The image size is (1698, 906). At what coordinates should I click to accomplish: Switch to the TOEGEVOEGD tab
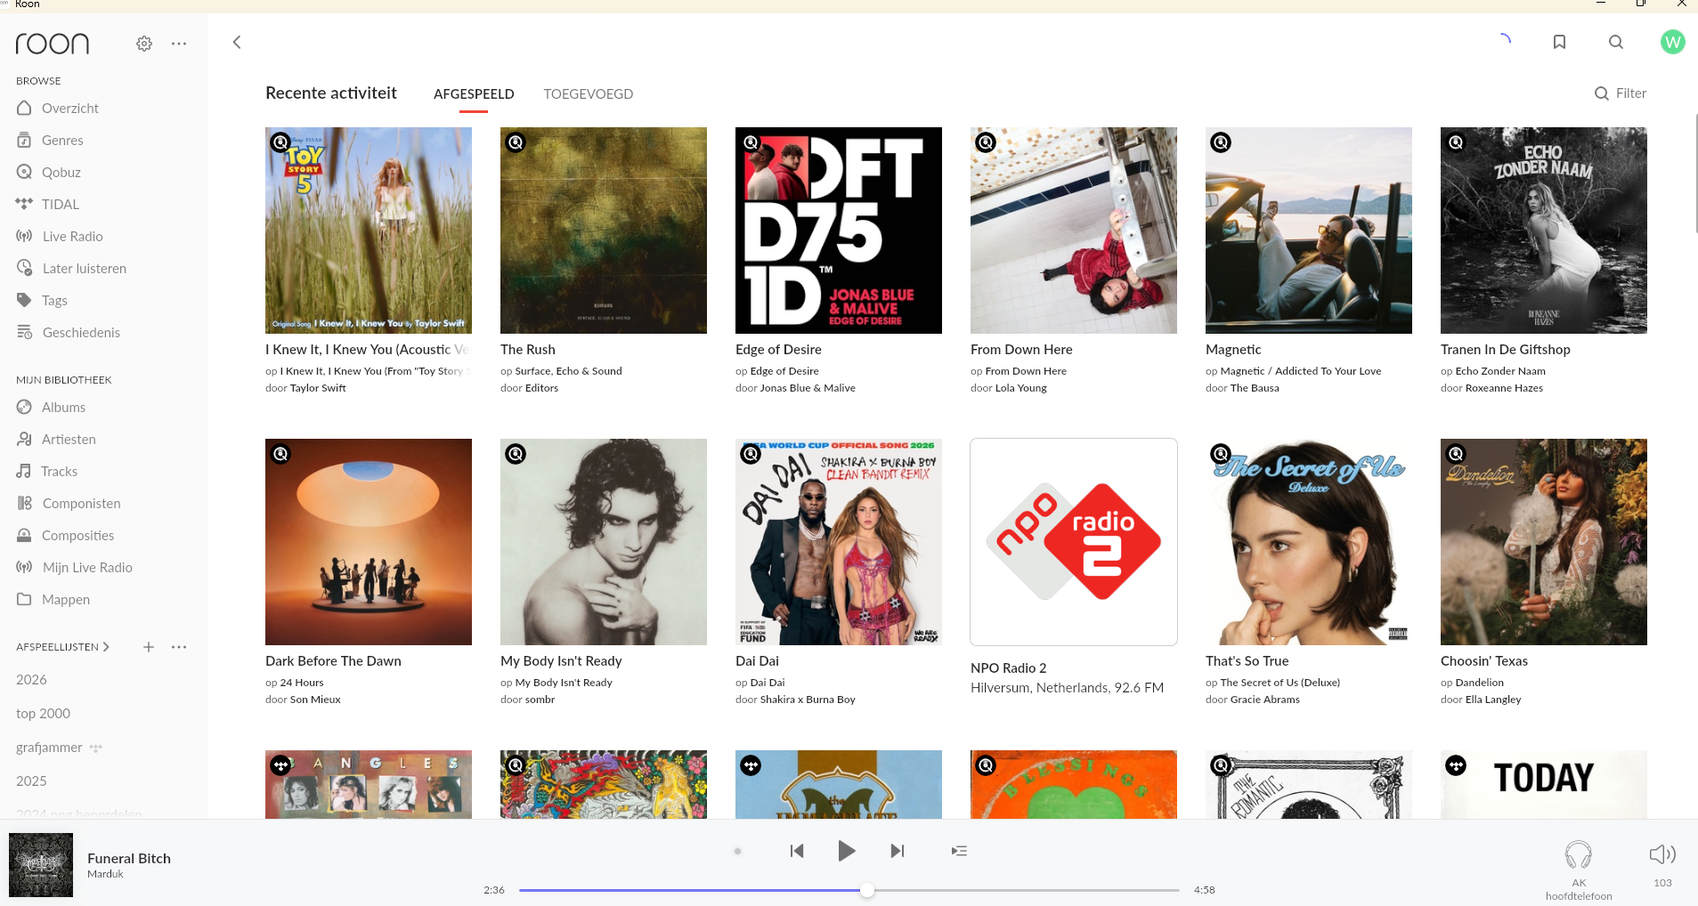coord(589,93)
